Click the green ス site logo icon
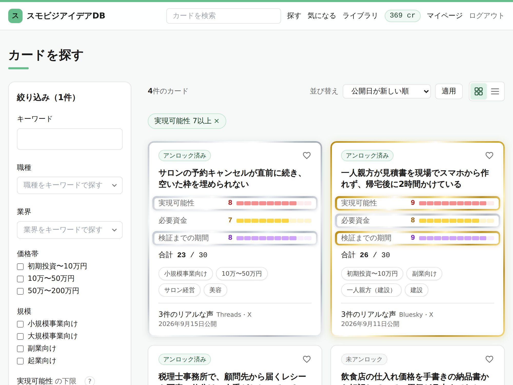Screen dimensions: 513x385 point(15,16)
